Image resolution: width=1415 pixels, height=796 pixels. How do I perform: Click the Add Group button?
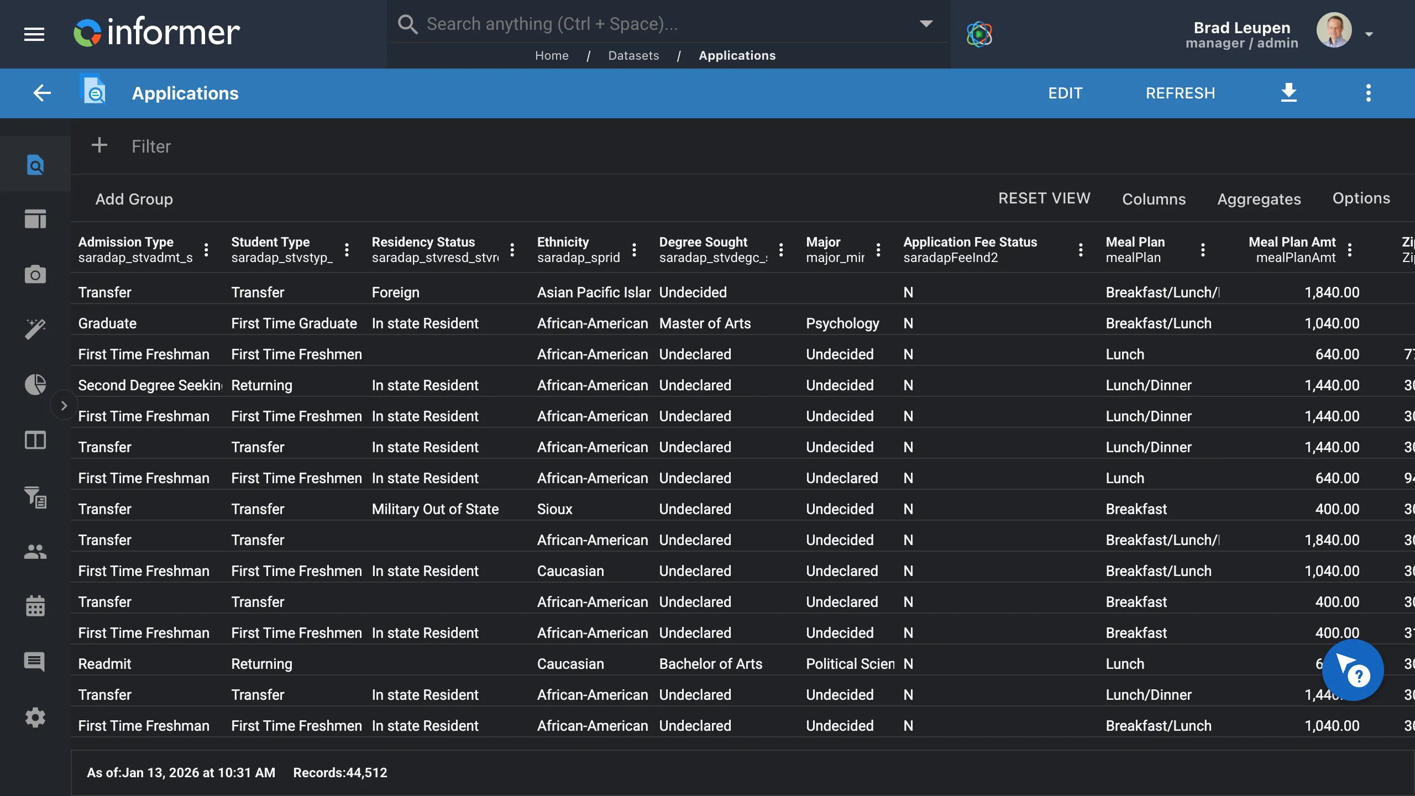134,199
